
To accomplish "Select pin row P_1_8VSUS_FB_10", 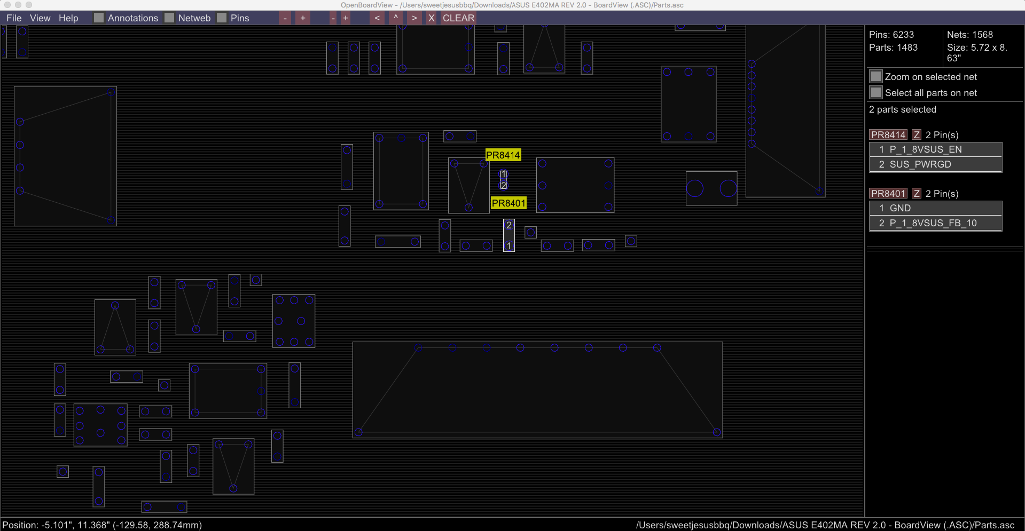I will pos(936,223).
